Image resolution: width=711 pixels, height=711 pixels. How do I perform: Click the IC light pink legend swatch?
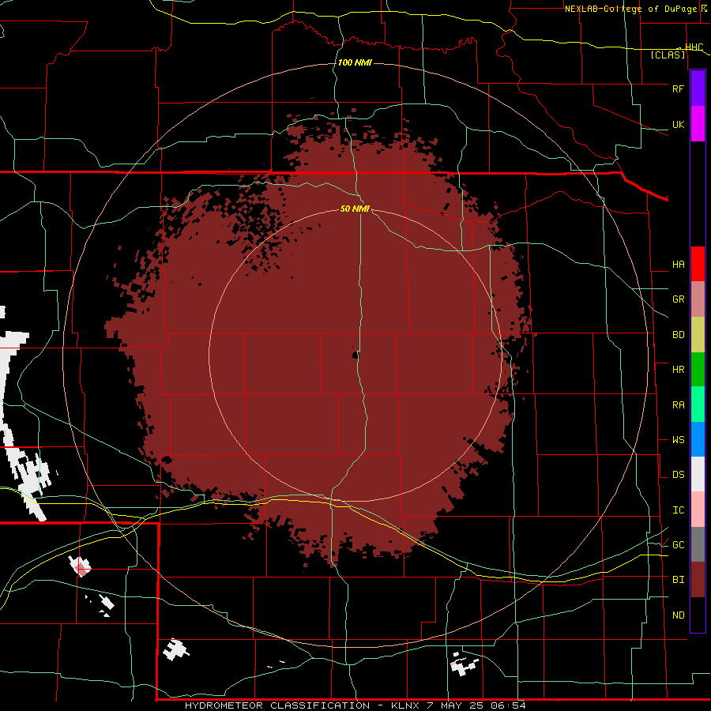(698, 510)
